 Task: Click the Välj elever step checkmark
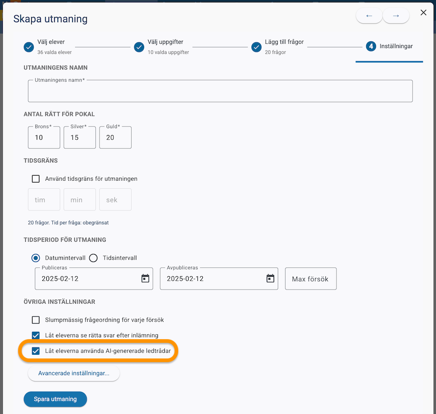[x=29, y=47]
